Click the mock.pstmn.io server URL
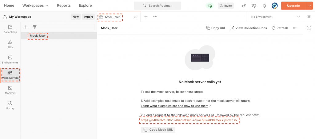 pyautogui.click(x=189, y=120)
